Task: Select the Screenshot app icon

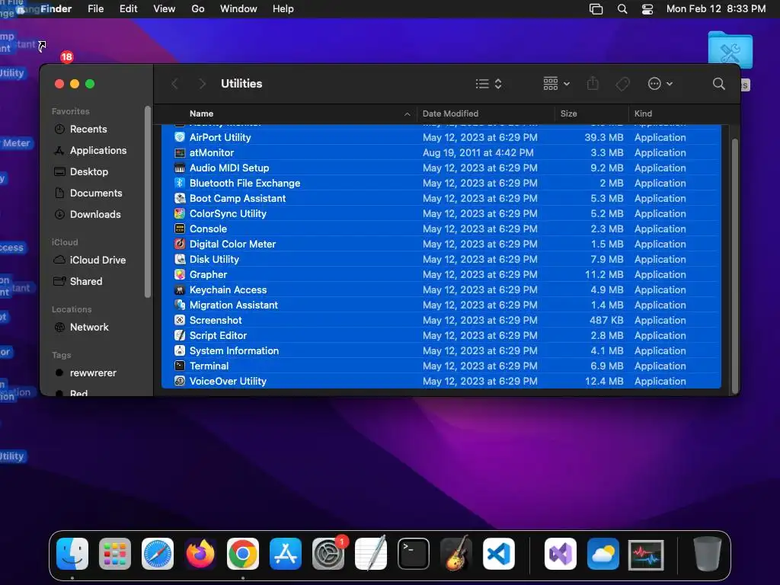Action: coord(180,321)
